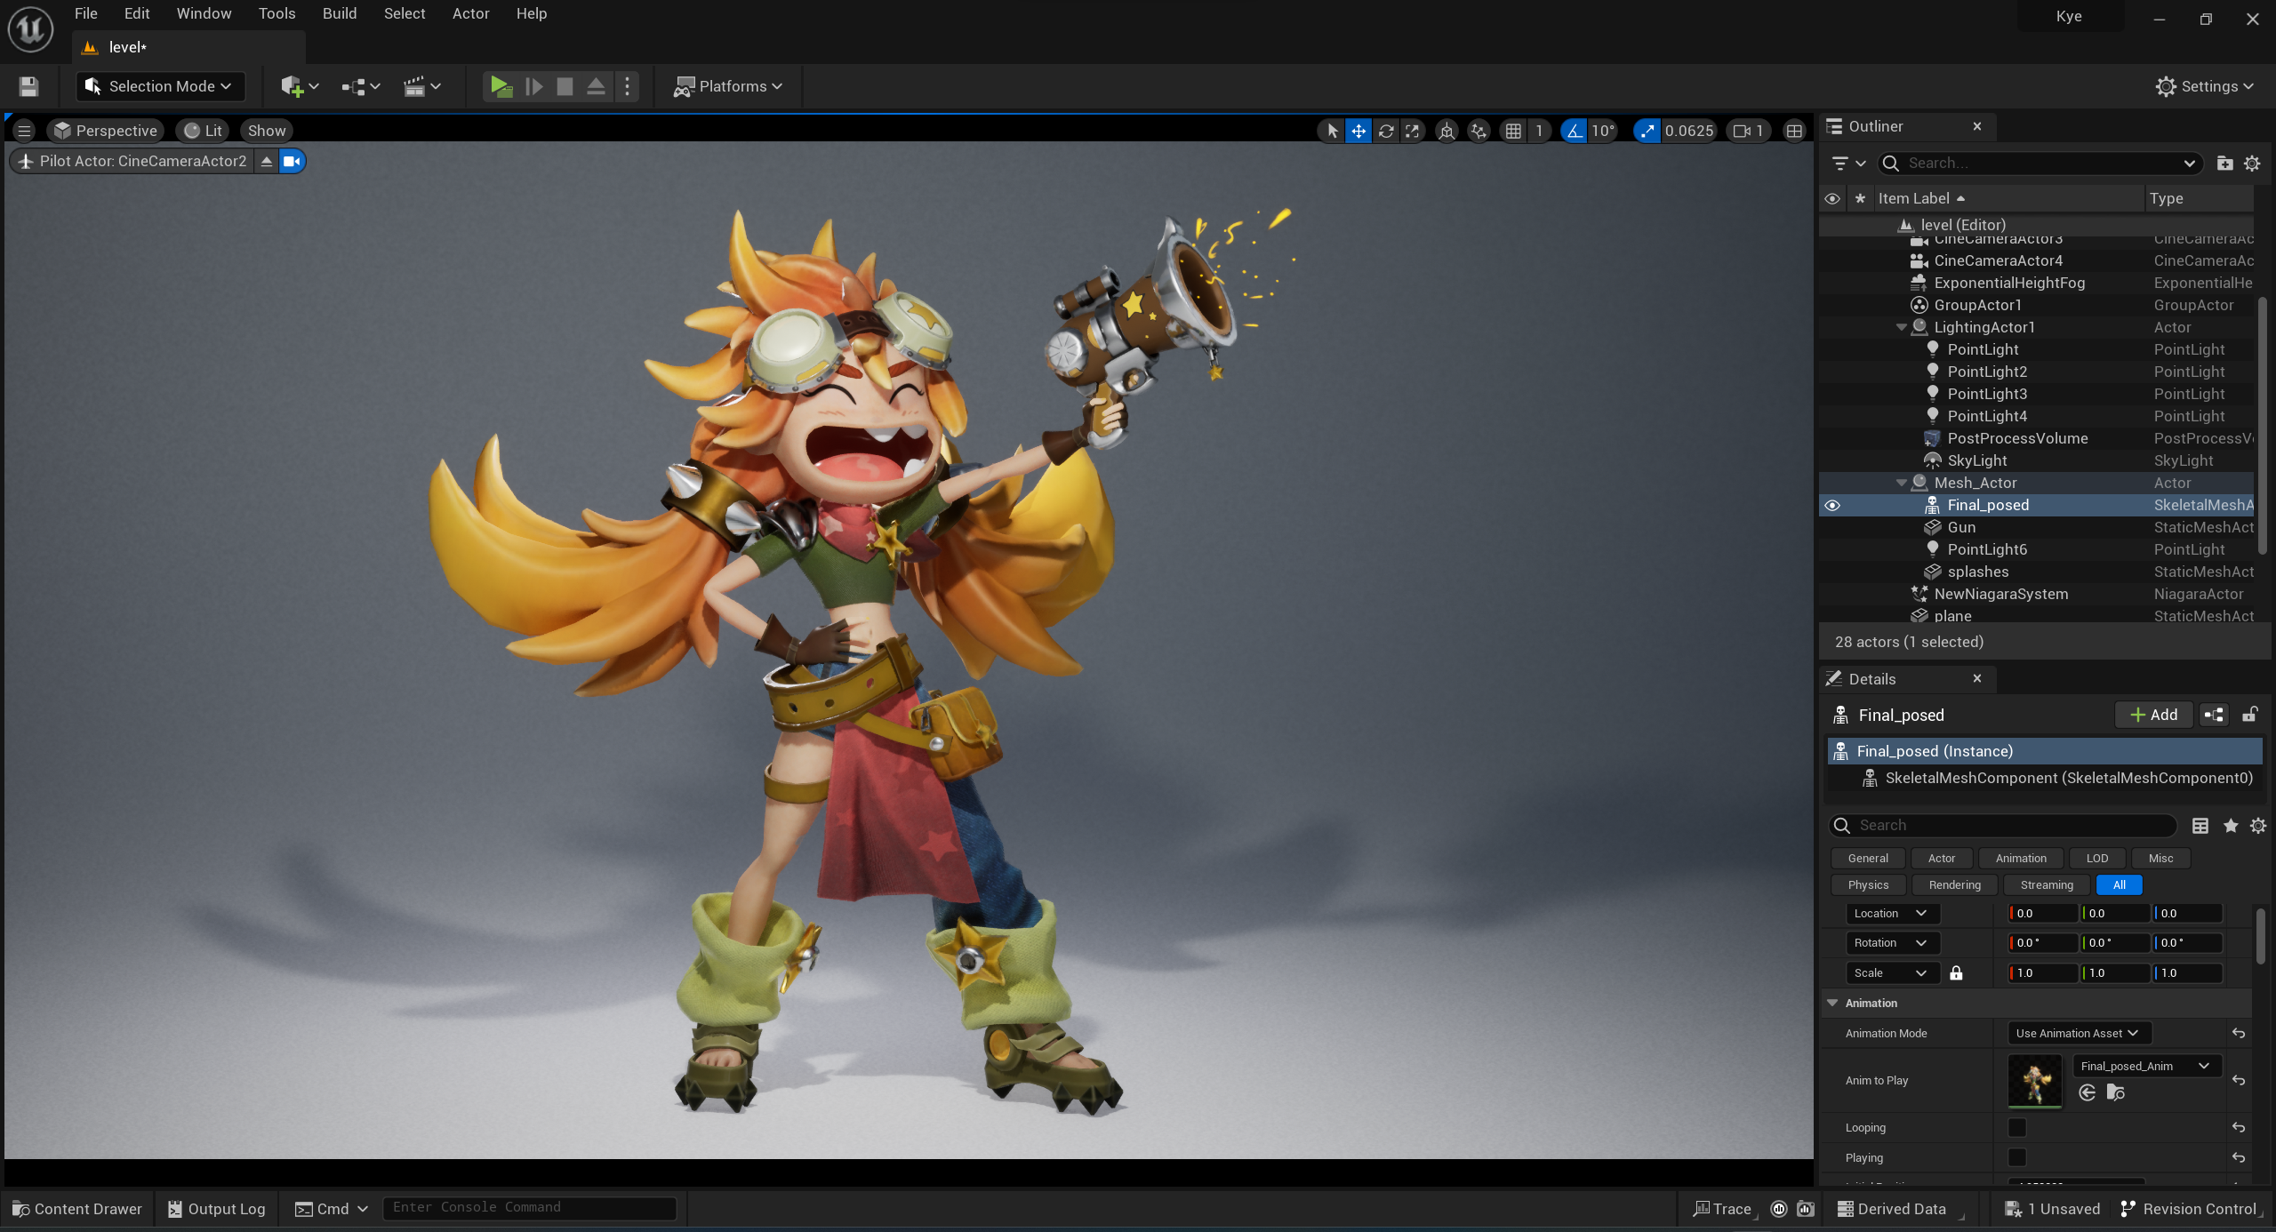Click the save level icon
Viewport: 2276px width, 1232px height.
[28, 86]
